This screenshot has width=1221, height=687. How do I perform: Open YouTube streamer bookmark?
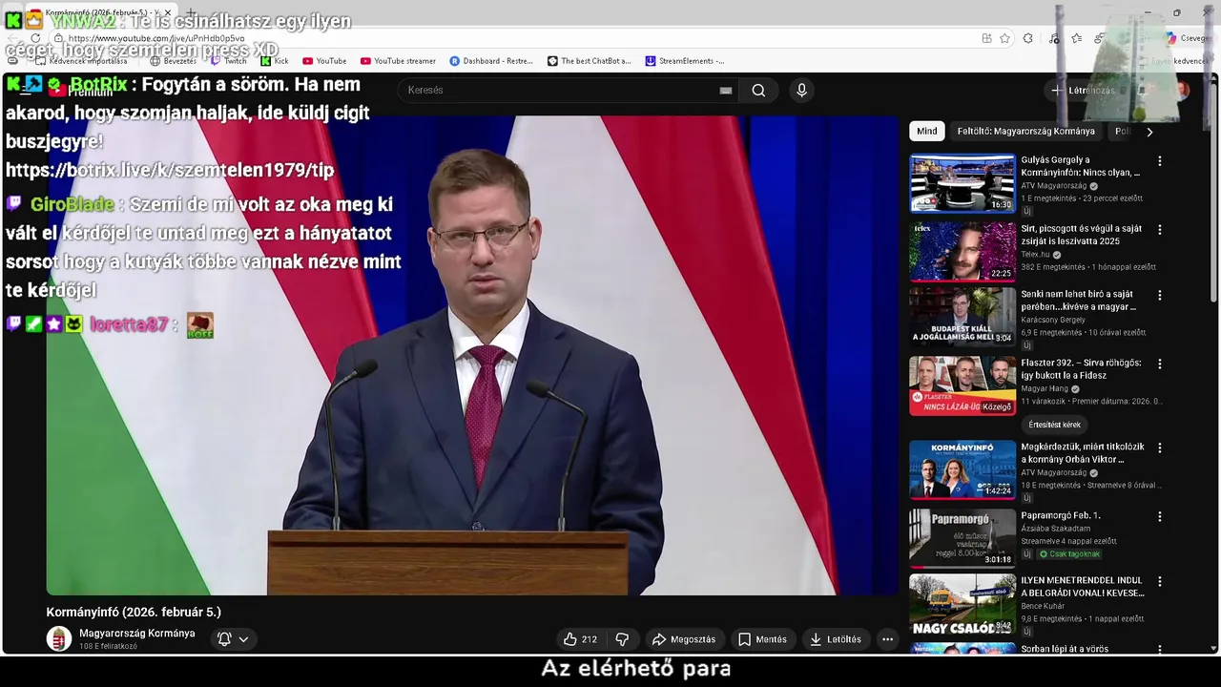[x=398, y=61]
